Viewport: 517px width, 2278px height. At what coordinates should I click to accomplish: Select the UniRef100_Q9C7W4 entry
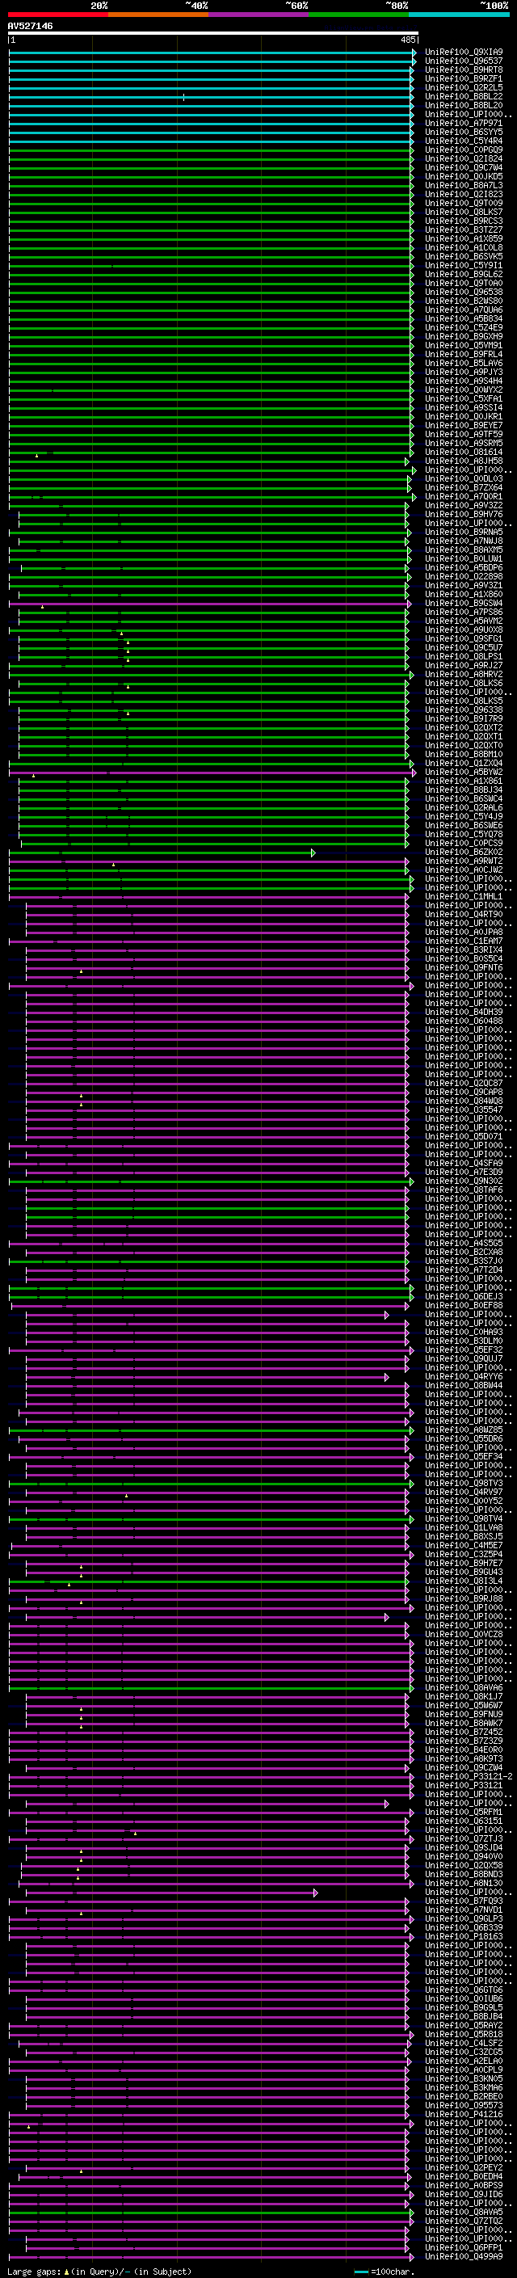tap(464, 168)
